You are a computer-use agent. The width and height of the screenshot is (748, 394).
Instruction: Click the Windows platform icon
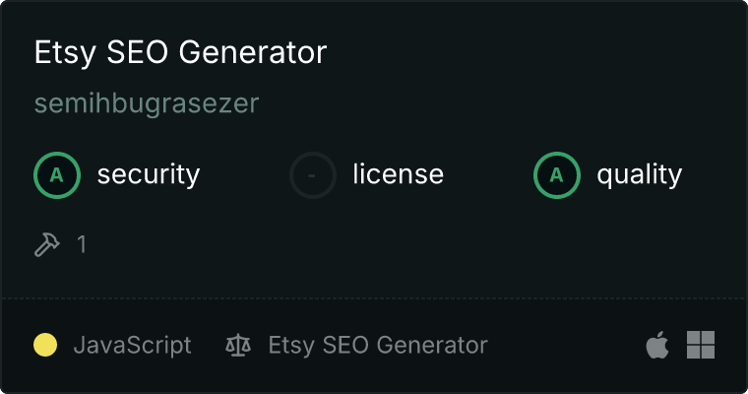[x=701, y=345]
